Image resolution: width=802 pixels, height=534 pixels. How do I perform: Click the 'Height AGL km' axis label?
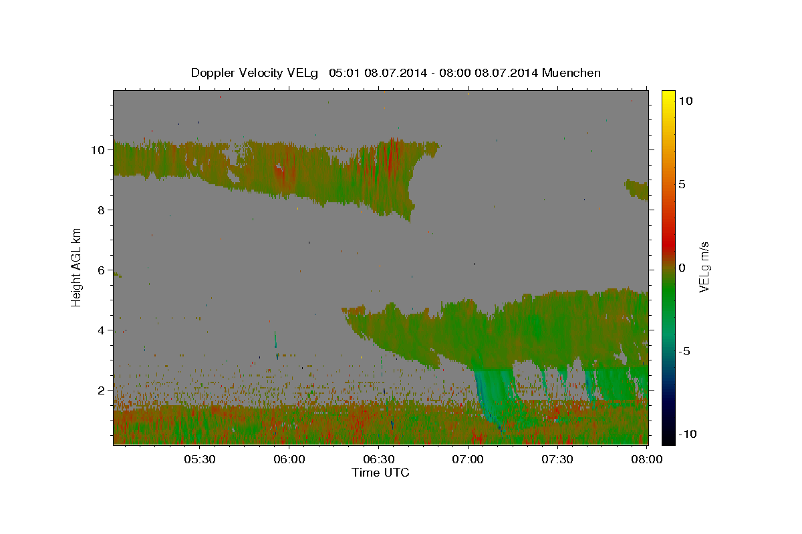77,266
